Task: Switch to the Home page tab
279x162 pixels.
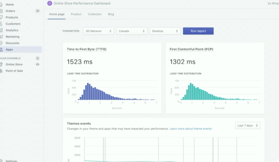Action: tap(57, 14)
